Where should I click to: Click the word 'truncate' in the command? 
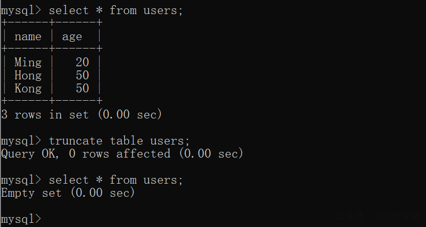[x=76, y=141]
